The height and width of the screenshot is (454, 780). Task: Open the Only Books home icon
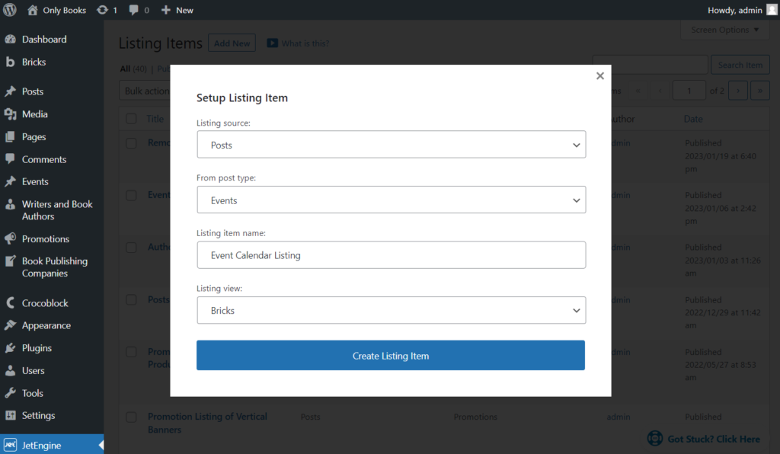[32, 10]
